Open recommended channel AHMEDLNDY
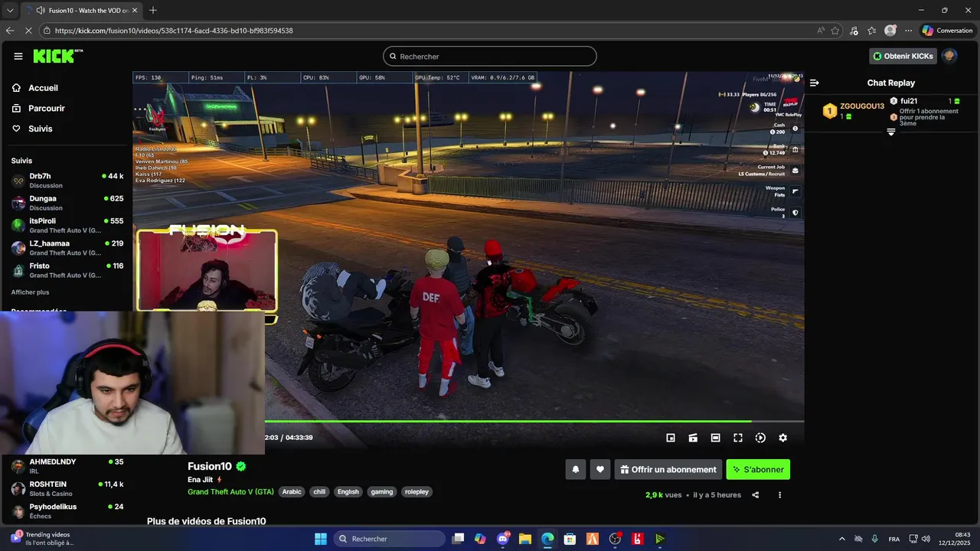 [x=67, y=466]
